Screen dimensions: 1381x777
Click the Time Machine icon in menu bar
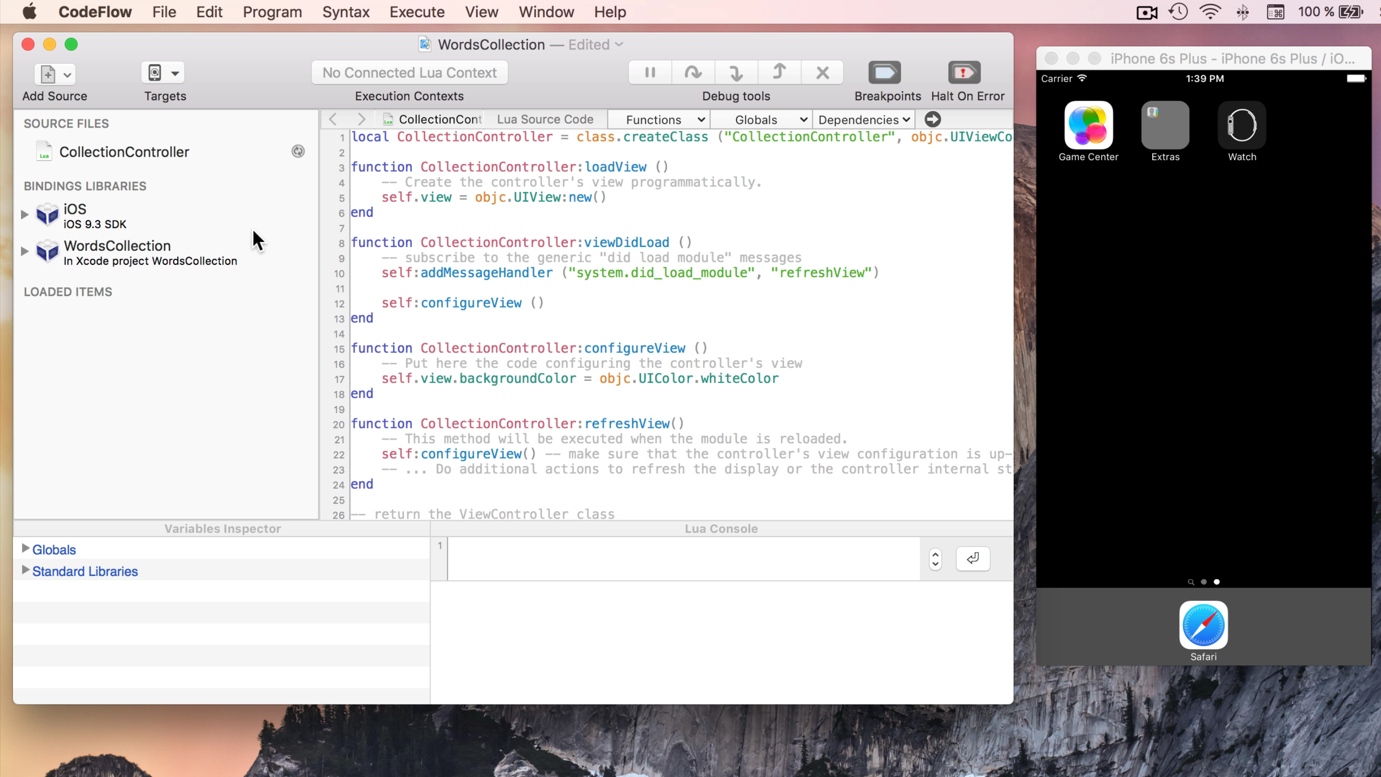point(1178,12)
